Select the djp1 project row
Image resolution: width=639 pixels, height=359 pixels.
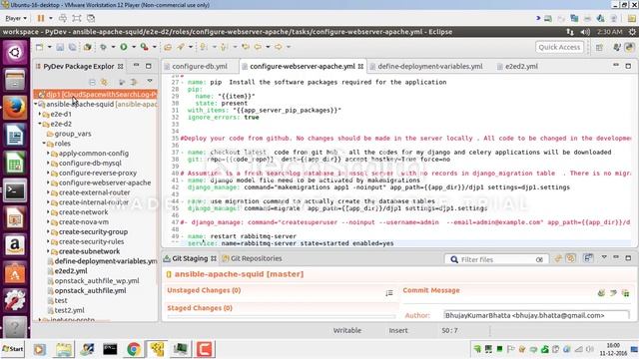click(x=96, y=95)
